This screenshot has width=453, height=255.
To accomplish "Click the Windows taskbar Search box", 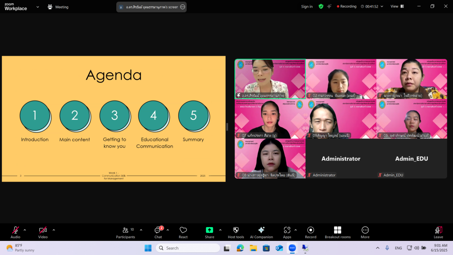I will 188,248.
